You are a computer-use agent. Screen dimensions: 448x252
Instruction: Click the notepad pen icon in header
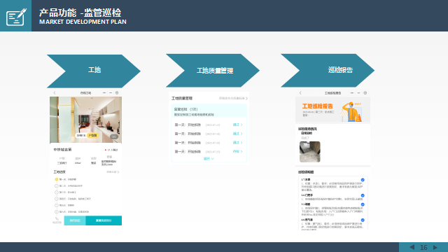(16, 17)
